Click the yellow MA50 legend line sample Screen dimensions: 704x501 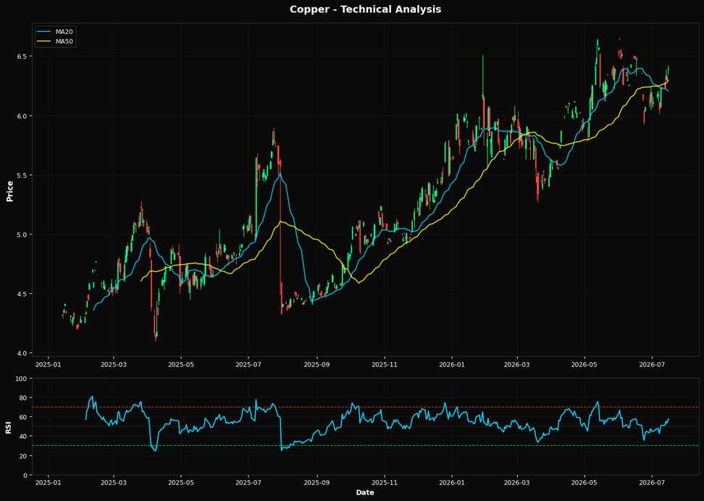point(46,41)
